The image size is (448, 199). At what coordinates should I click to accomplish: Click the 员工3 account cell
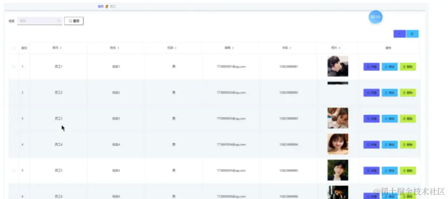58,118
